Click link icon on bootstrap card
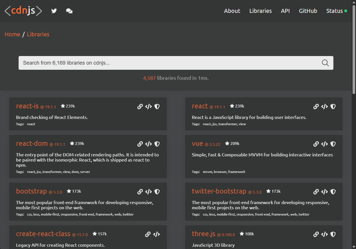356x249 pixels. tap(140, 192)
